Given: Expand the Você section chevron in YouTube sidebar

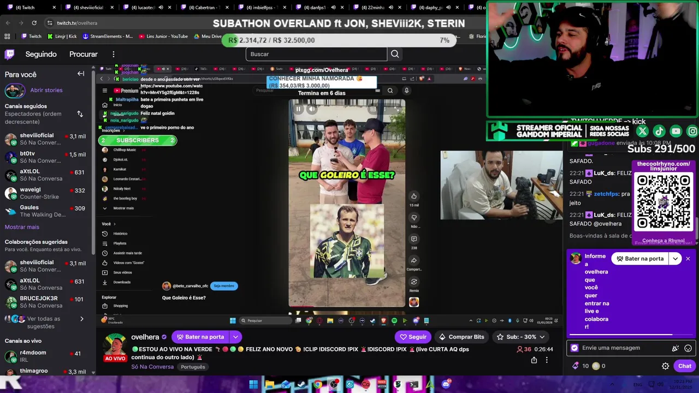Looking at the screenshot, I should (115, 224).
